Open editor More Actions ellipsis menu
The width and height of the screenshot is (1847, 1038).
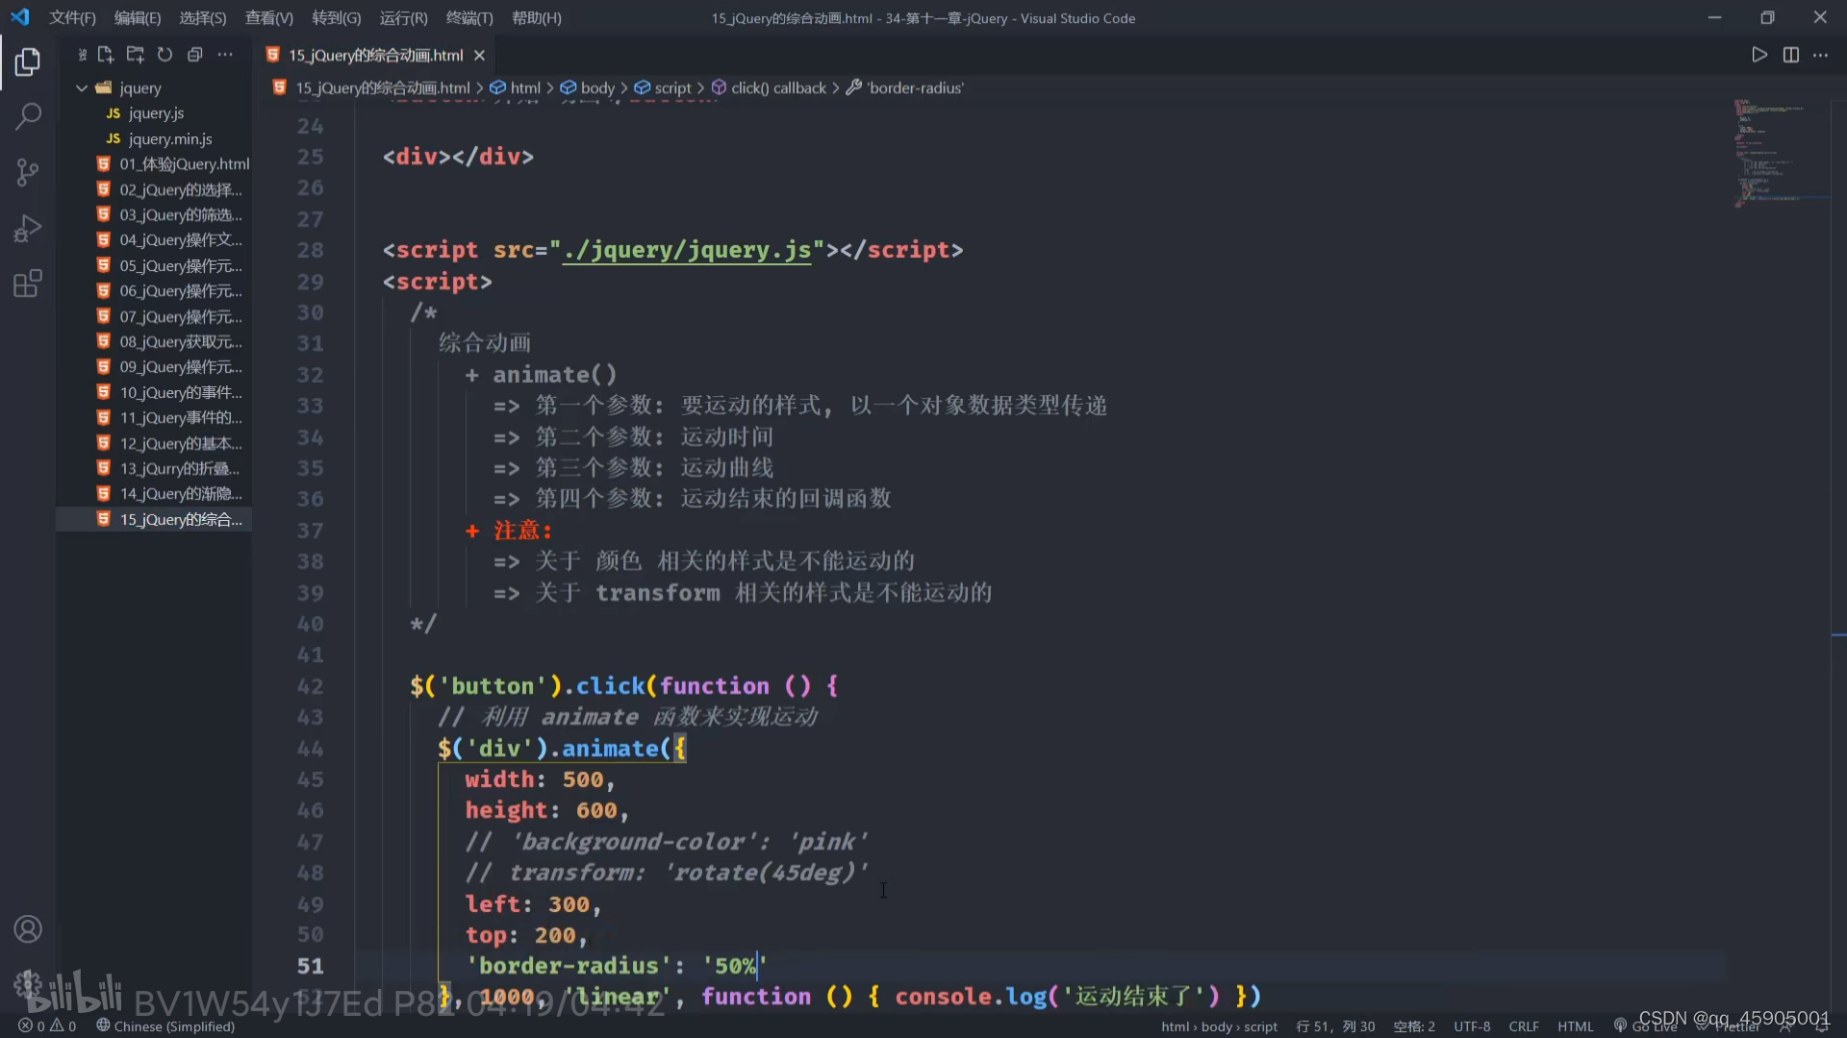pyautogui.click(x=1820, y=55)
